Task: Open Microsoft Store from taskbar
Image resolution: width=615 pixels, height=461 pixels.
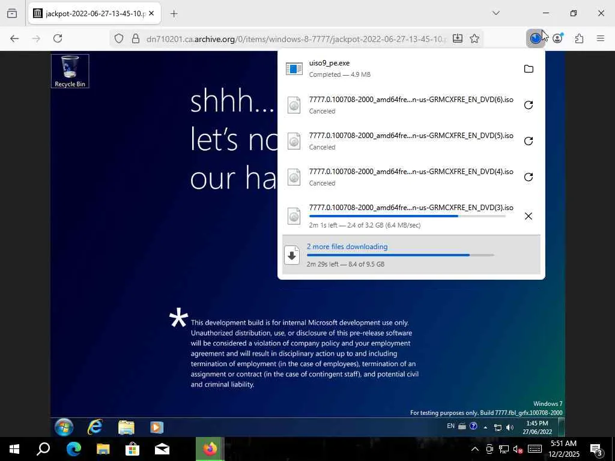Action: 133,449
